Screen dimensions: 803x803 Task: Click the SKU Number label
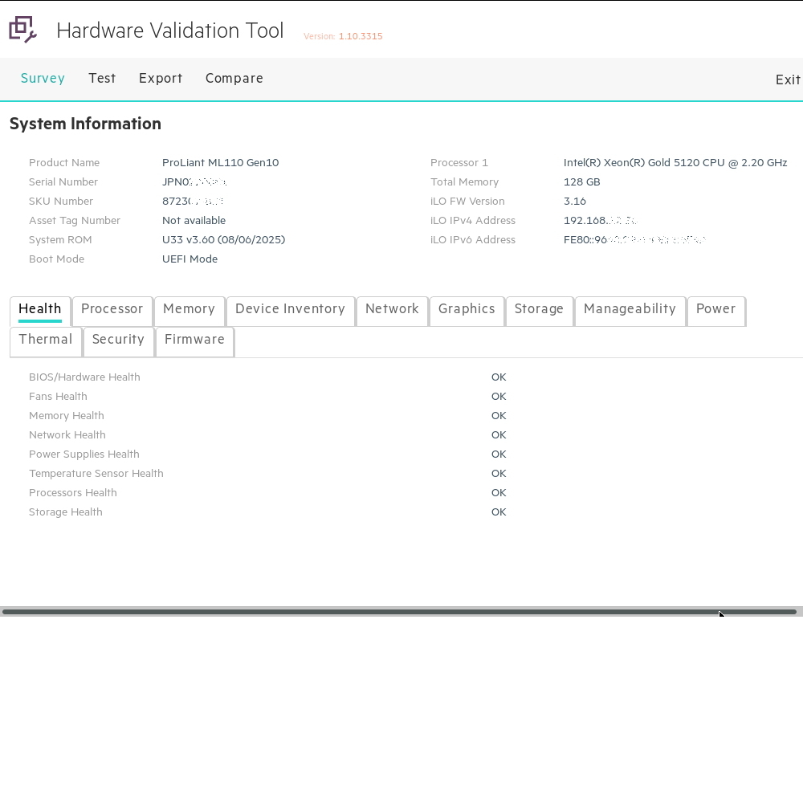(x=61, y=202)
